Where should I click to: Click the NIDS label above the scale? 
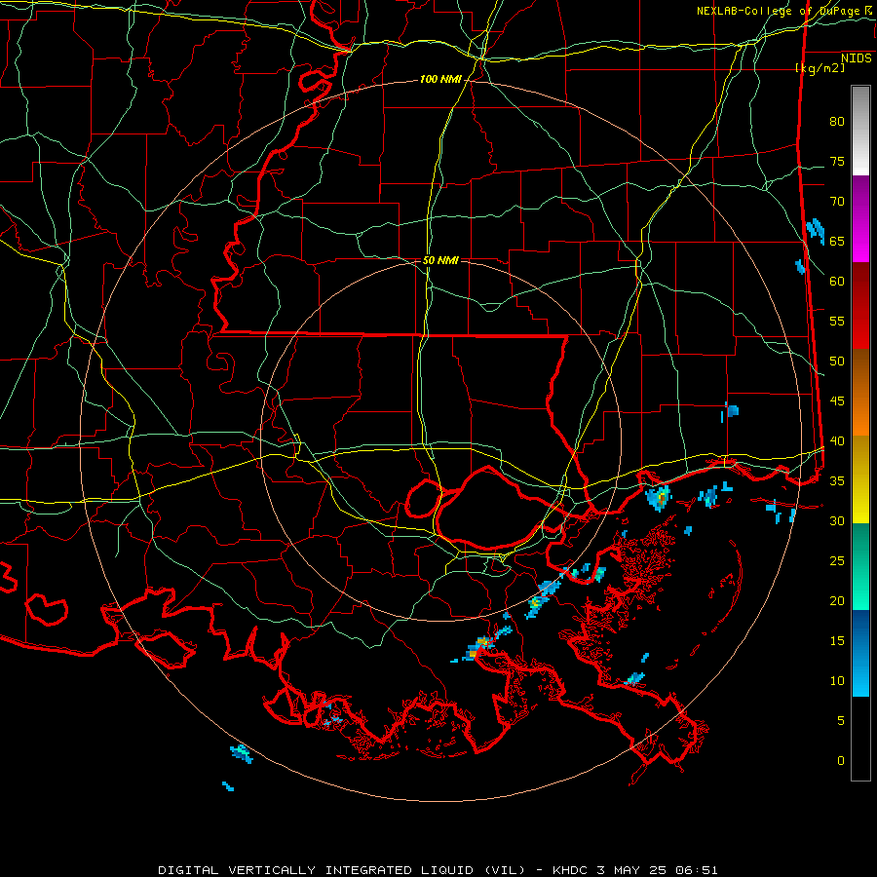(x=857, y=58)
